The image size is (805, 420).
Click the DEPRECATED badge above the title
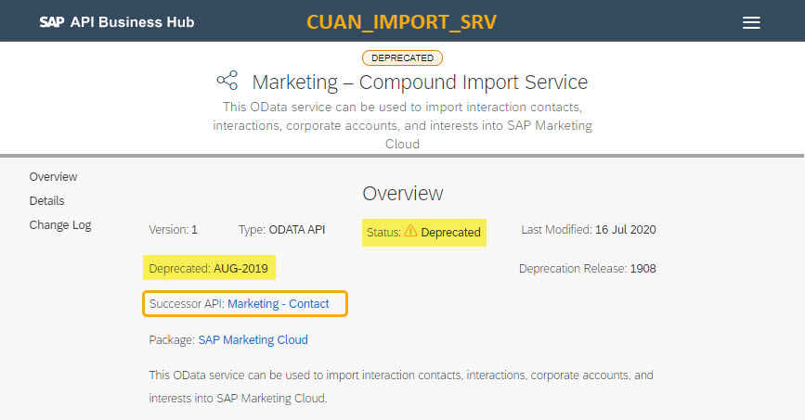pos(403,58)
